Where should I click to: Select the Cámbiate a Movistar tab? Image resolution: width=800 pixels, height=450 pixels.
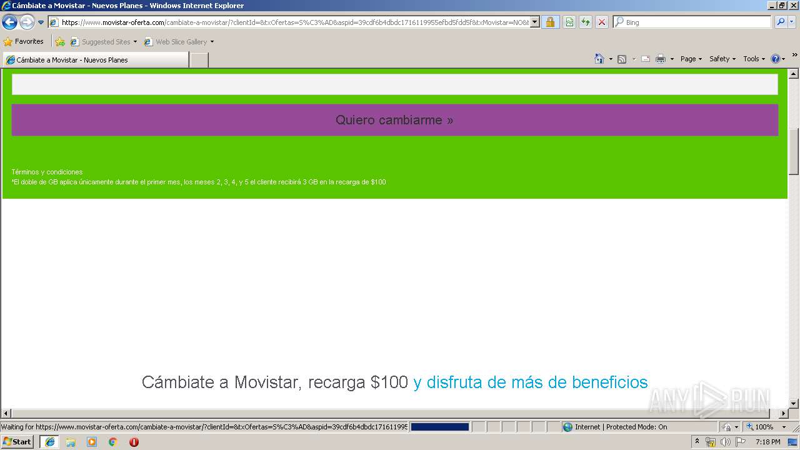click(96, 60)
